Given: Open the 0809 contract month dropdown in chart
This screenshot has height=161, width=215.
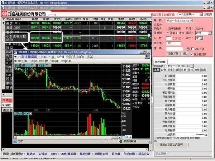Looking at the screenshot, I should click(x=49, y=57).
